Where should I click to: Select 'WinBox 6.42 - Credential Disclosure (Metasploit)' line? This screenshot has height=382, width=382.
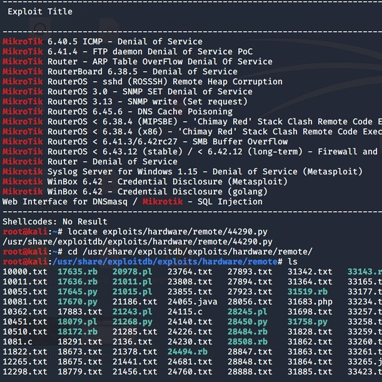click(x=145, y=181)
